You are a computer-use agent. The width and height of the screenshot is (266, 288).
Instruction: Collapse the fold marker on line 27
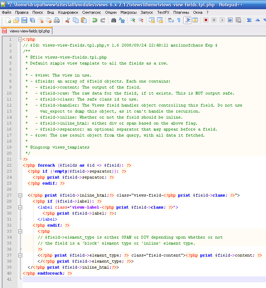point(20,195)
